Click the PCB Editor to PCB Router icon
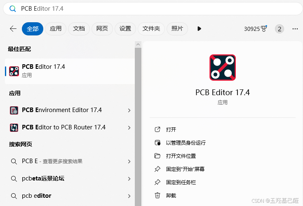The width and height of the screenshot is (303, 206). click(14, 128)
